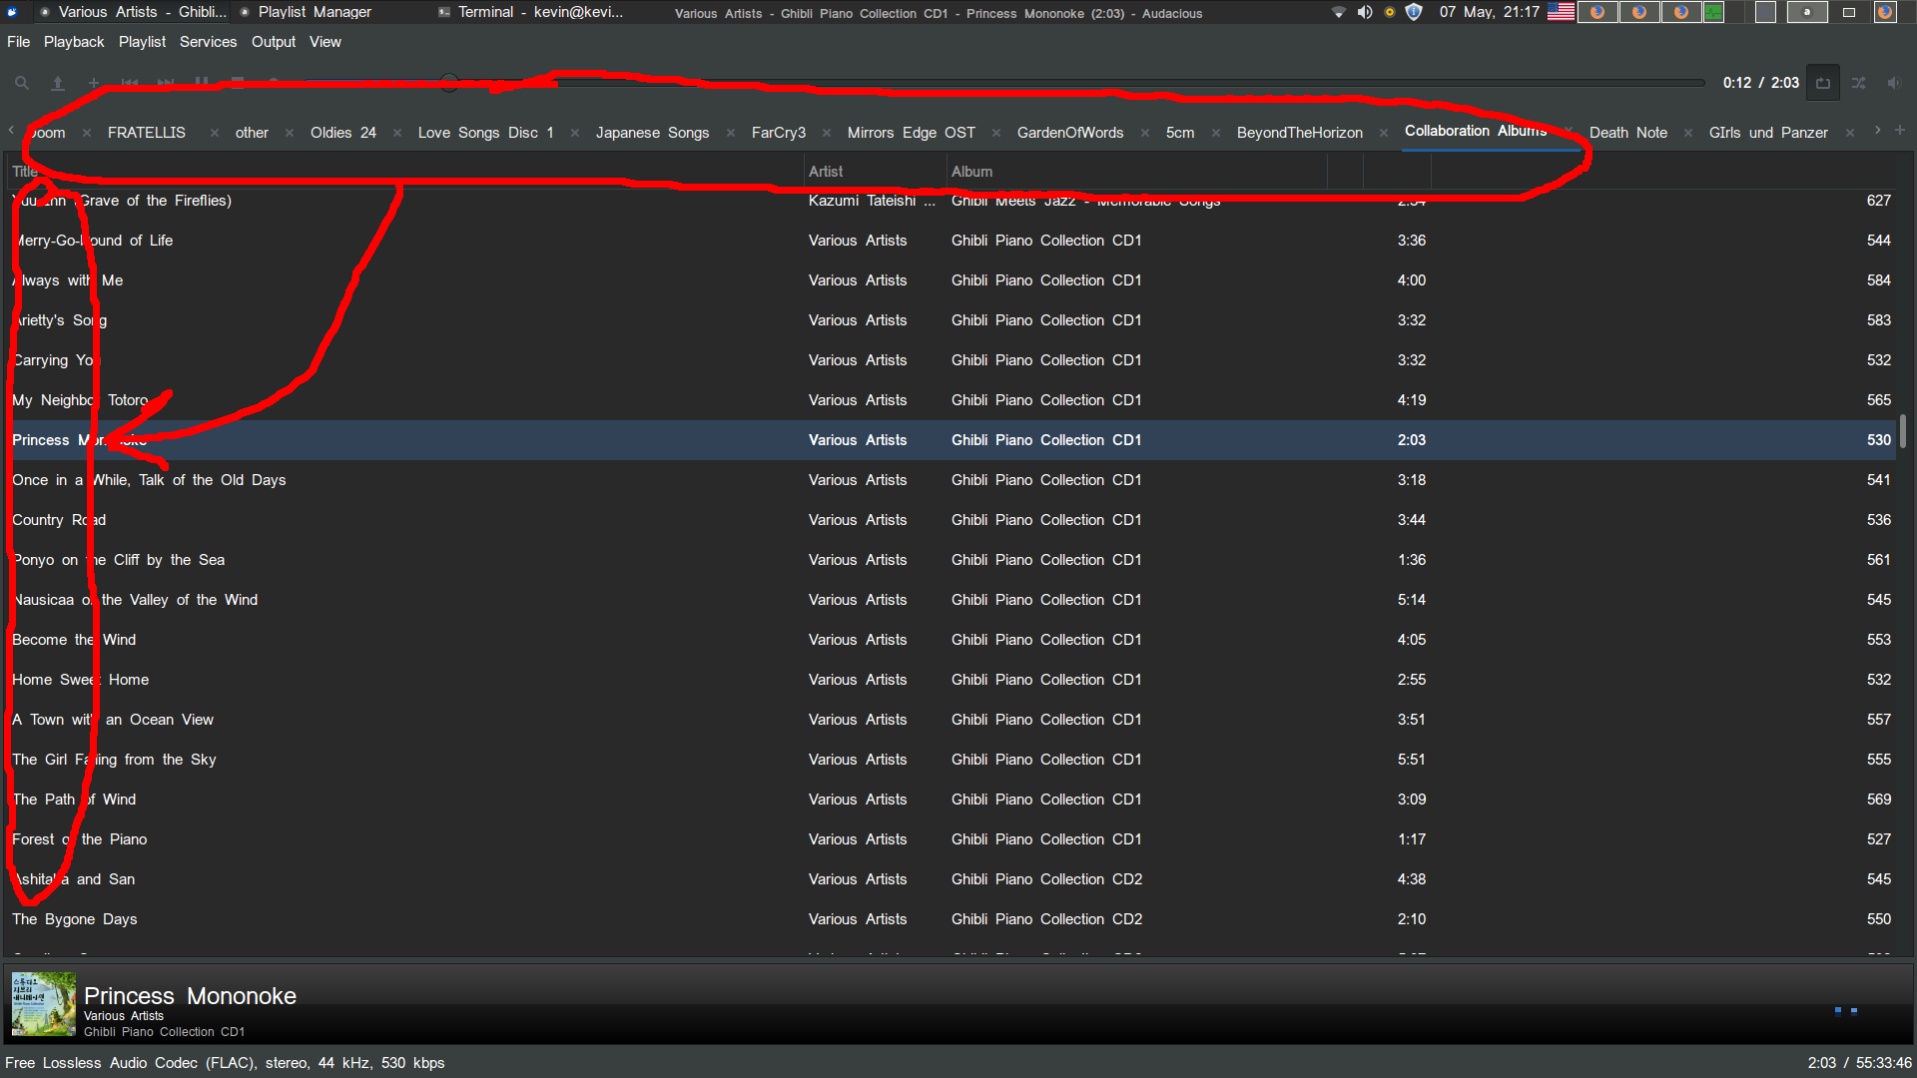Switch to the Mirrors Edge OST tab

(x=912, y=133)
